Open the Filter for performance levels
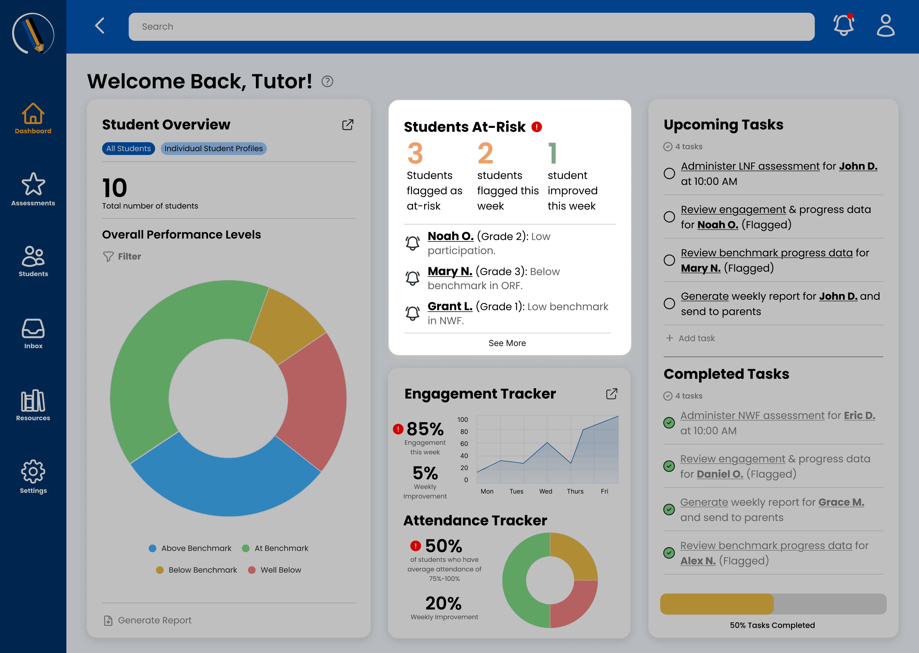This screenshot has width=919, height=653. [122, 257]
